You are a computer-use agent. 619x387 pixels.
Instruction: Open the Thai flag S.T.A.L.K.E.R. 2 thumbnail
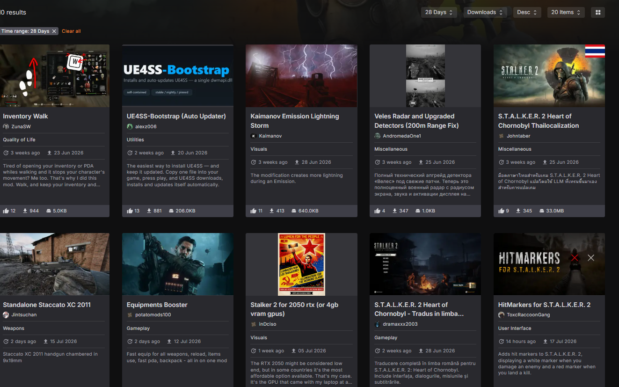tap(549, 76)
